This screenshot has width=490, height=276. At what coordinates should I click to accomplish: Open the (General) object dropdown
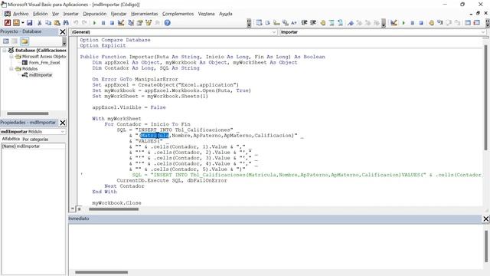(274, 32)
